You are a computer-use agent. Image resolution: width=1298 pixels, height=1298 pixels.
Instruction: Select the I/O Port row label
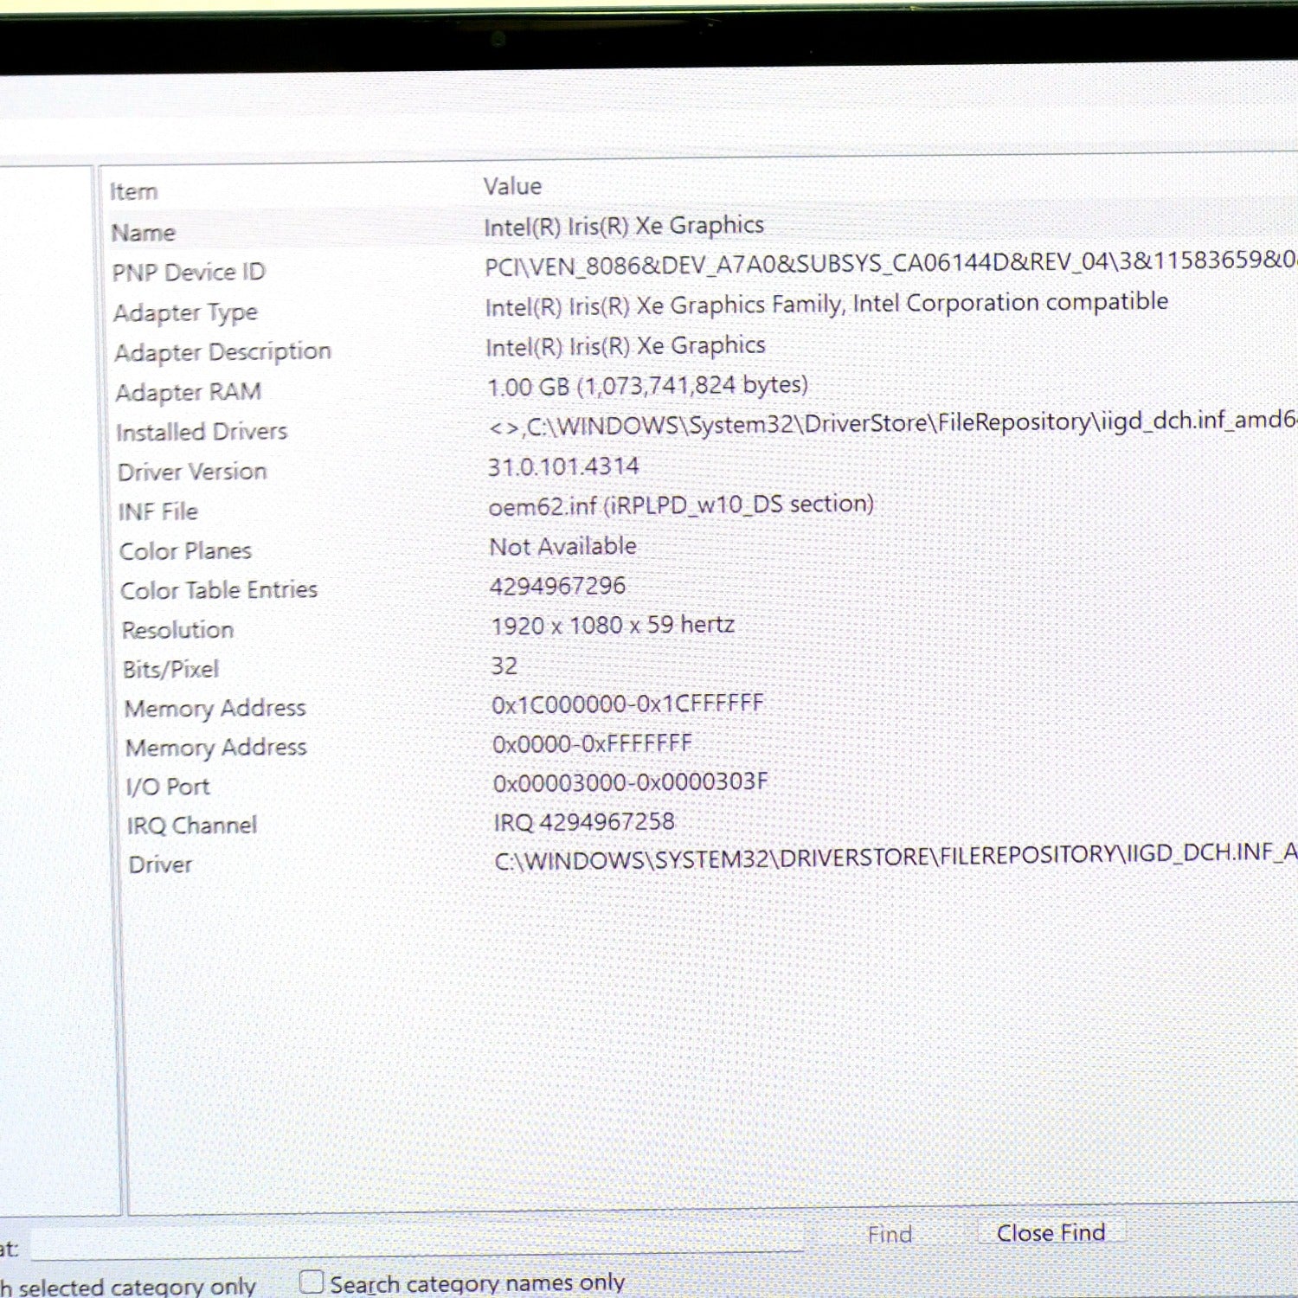[168, 787]
